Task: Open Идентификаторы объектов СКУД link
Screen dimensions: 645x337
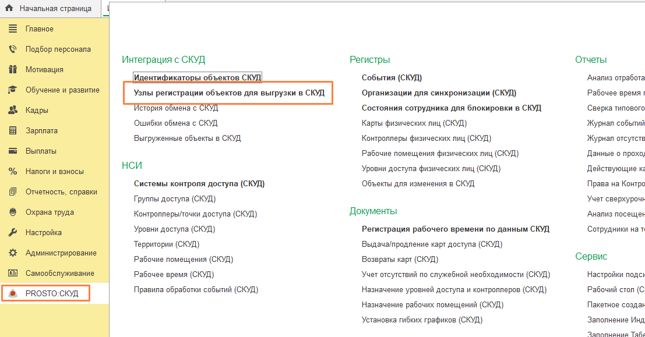Action: point(198,77)
